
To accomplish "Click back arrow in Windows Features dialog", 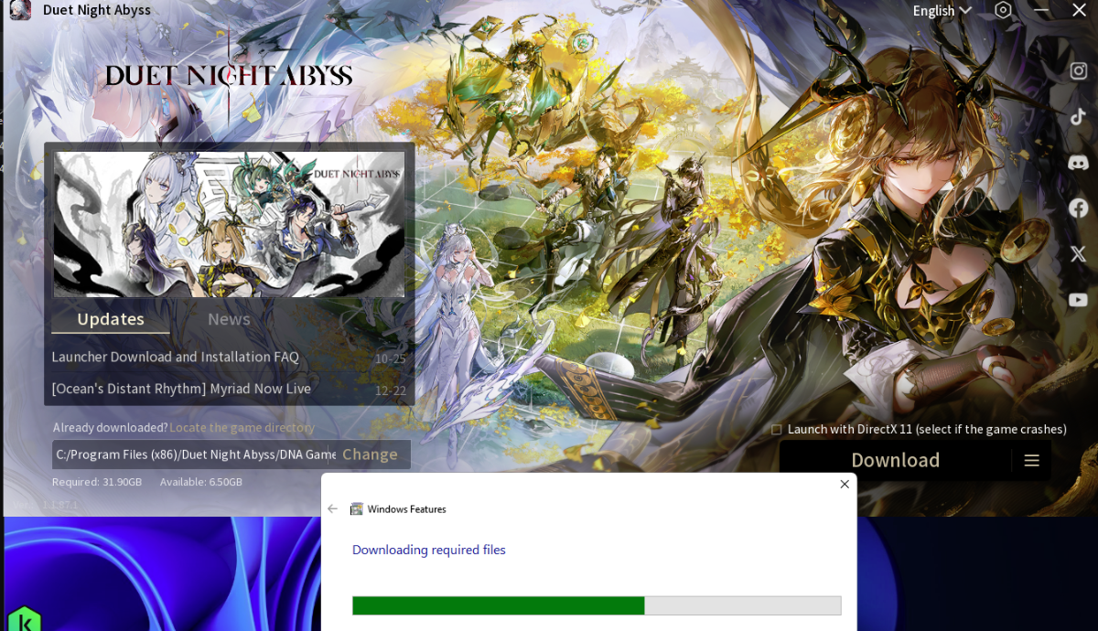I will point(332,508).
